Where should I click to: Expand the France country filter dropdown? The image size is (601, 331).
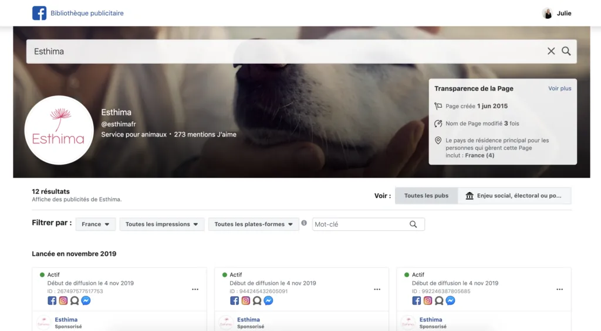tap(96, 224)
